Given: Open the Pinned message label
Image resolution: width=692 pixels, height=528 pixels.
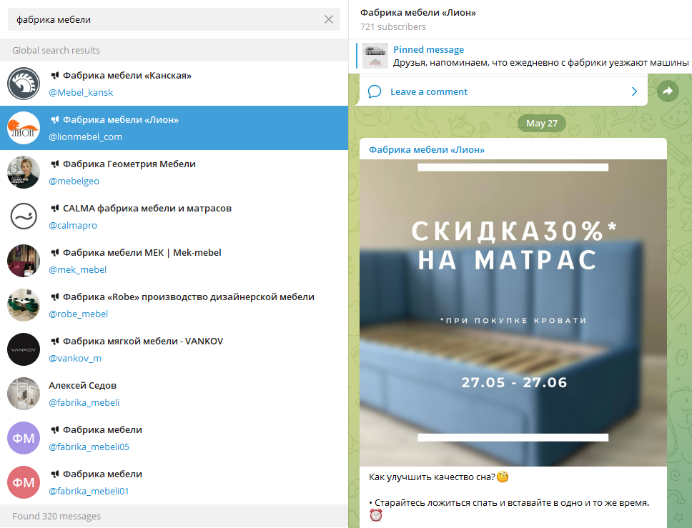Looking at the screenshot, I should [428, 49].
